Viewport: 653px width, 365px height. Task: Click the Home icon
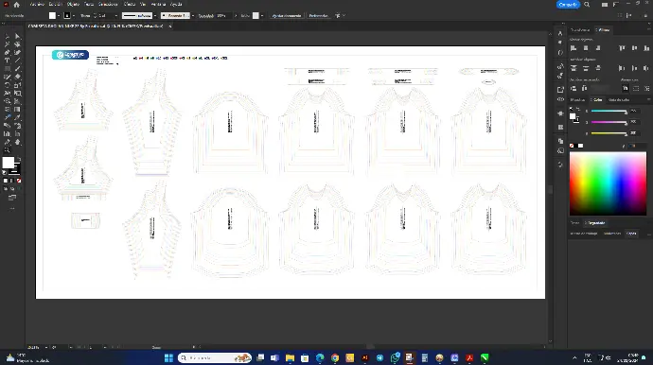[17, 5]
